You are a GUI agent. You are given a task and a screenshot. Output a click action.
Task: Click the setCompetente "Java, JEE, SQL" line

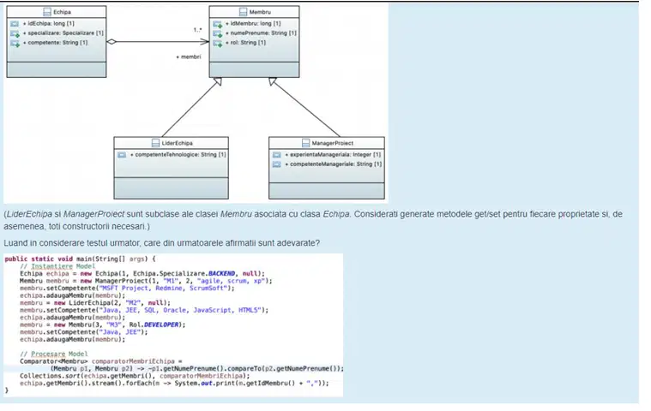(x=144, y=310)
